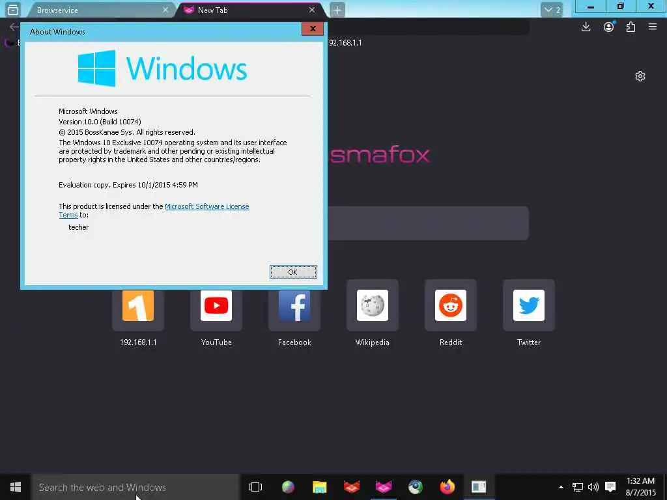Screen dimensions: 667x500
Task: Minimize the browser window
Action: coord(590,7)
